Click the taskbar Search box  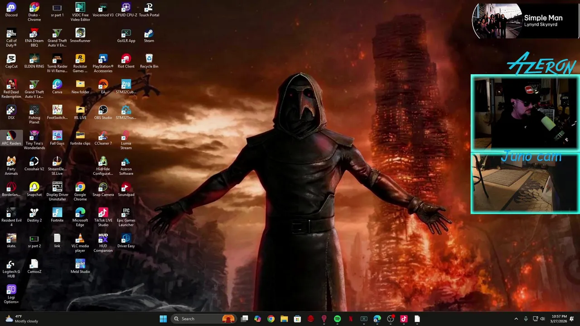click(x=203, y=319)
